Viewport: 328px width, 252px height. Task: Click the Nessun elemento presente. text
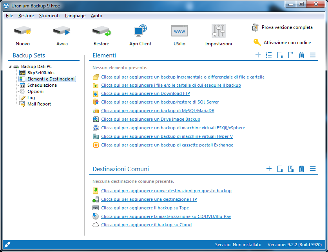[x=120, y=68]
